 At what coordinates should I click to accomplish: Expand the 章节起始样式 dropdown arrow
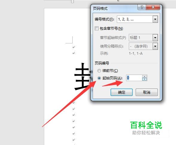[155, 38]
